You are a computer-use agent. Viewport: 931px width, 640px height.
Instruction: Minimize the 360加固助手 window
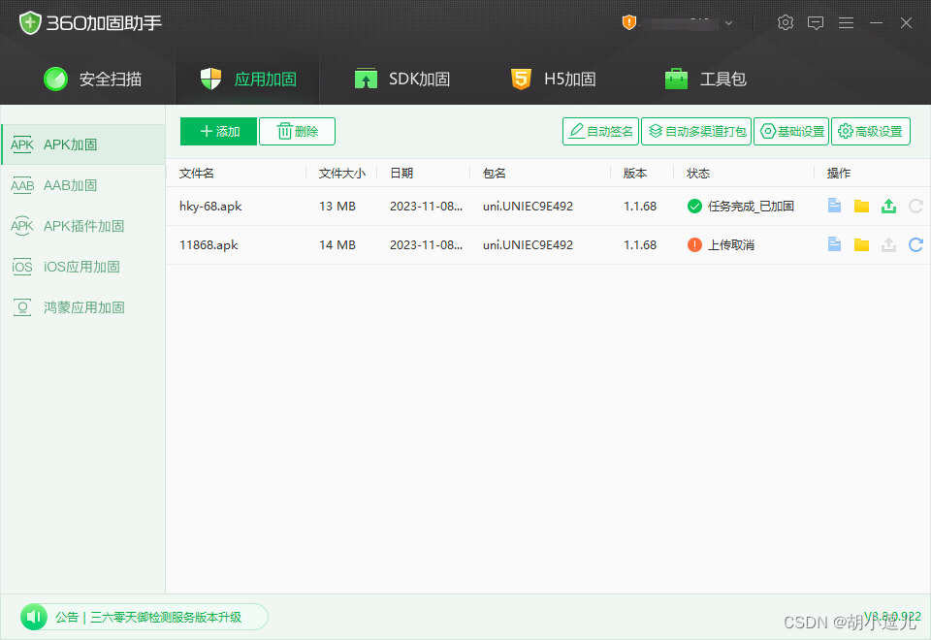click(876, 22)
